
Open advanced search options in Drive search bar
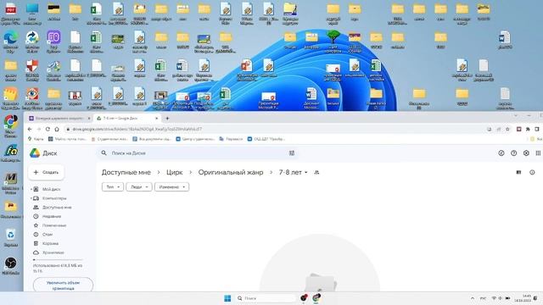292,152
